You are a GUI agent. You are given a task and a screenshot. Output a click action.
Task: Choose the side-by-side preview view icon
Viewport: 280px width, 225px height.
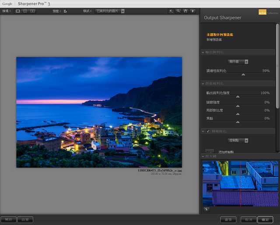33,11
